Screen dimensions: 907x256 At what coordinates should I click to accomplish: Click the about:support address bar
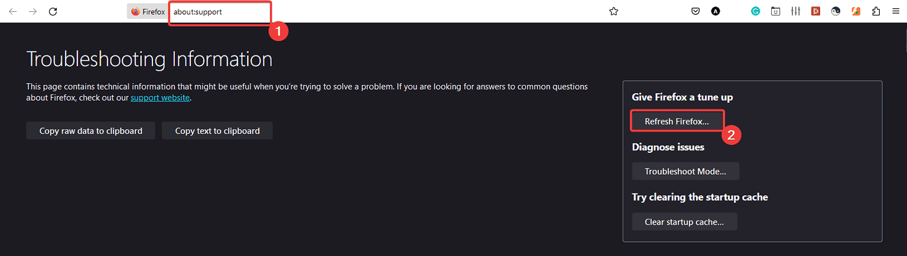(220, 12)
